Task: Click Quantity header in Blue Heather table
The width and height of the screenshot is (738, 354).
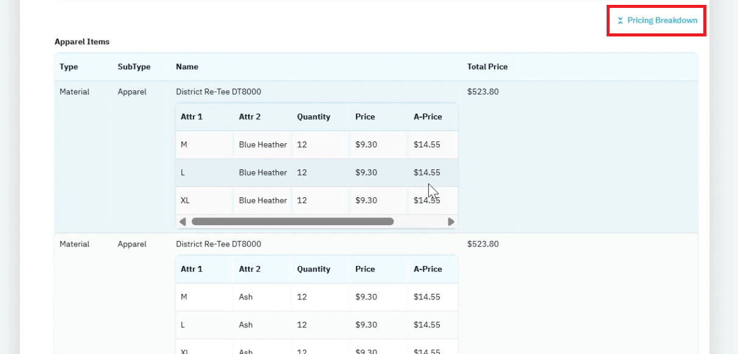Action: point(313,117)
